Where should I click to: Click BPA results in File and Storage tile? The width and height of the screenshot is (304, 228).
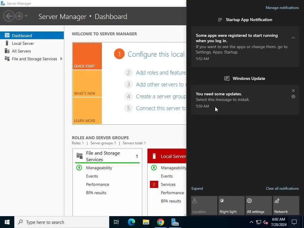pyautogui.click(x=96, y=193)
